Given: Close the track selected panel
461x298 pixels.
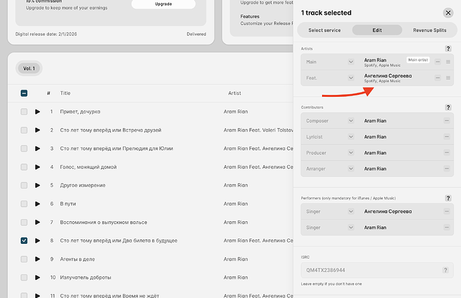Looking at the screenshot, I should pos(448,13).
